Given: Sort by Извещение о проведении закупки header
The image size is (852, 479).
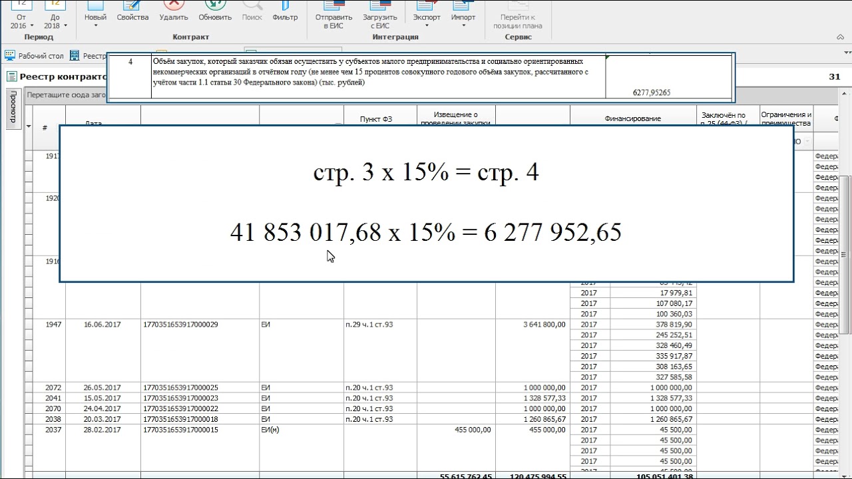Looking at the screenshot, I should [455, 119].
